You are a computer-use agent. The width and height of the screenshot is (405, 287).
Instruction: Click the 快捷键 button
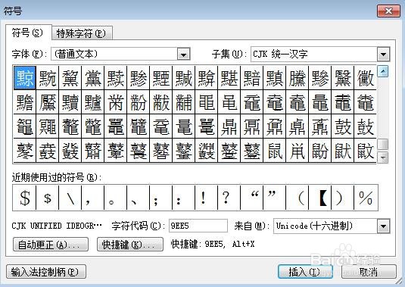[130, 245]
